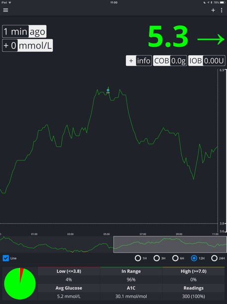Expand the + info pill
The image size is (227, 304).
tap(139, 61)
